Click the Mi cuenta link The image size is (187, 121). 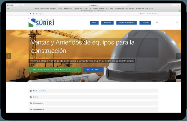[142, 14]
